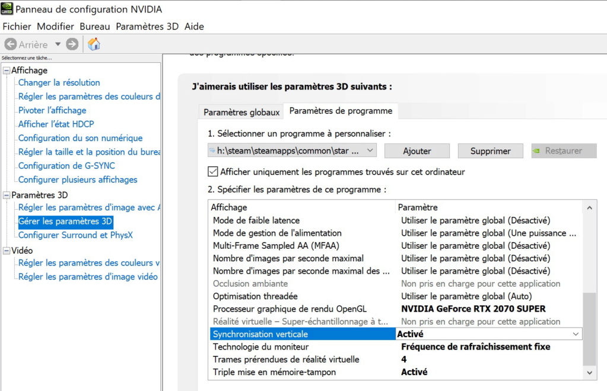Toggle Afficher uniquement les programmes trouvés checkbox

point(213,172)
